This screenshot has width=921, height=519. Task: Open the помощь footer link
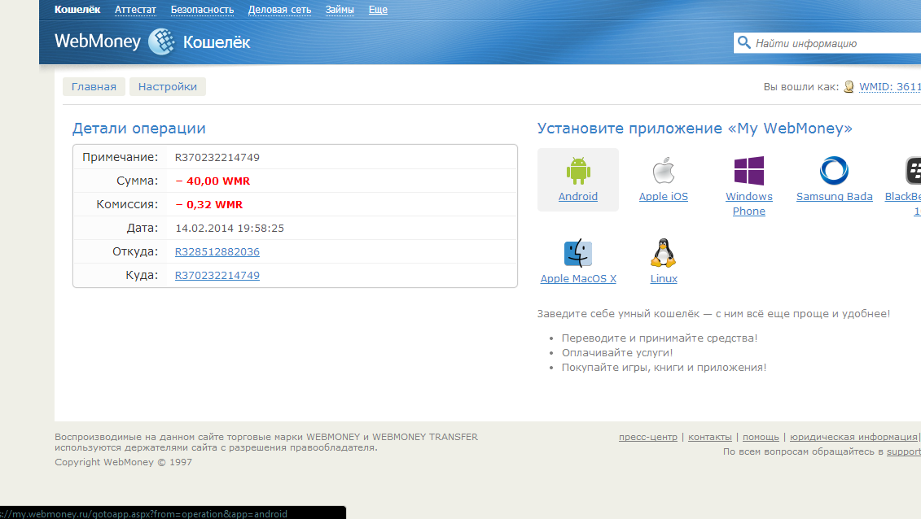[761, 437]
